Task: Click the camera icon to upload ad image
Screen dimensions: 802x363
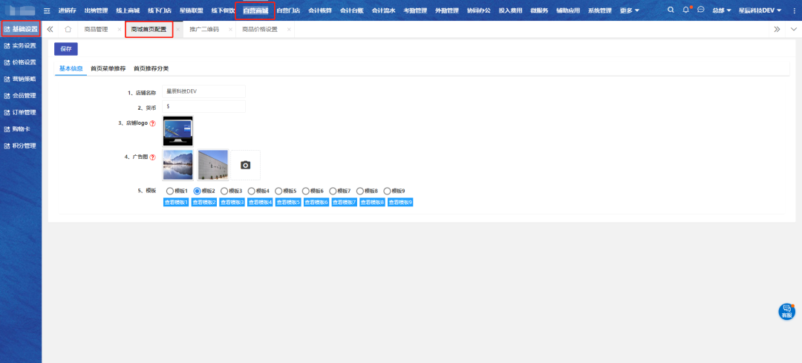Action: (x=246, y=165)
